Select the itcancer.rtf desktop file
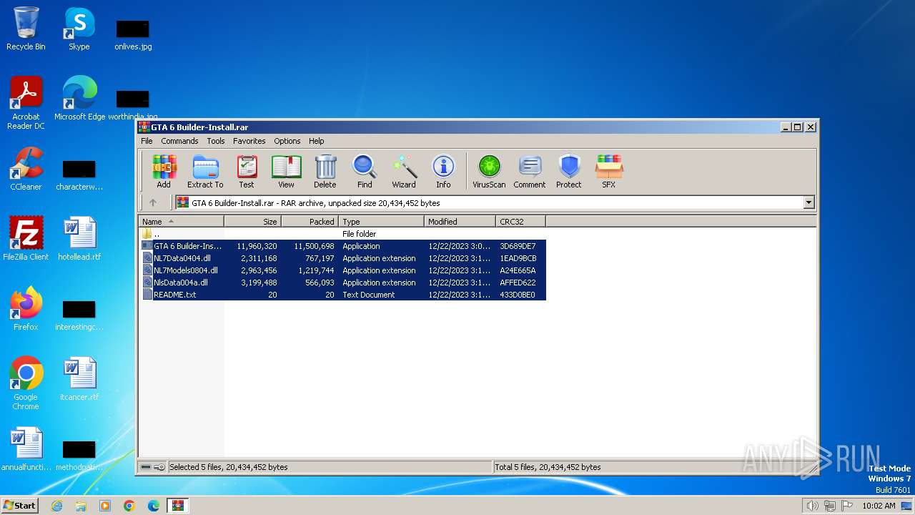915x515 pixels. (79, 380)
